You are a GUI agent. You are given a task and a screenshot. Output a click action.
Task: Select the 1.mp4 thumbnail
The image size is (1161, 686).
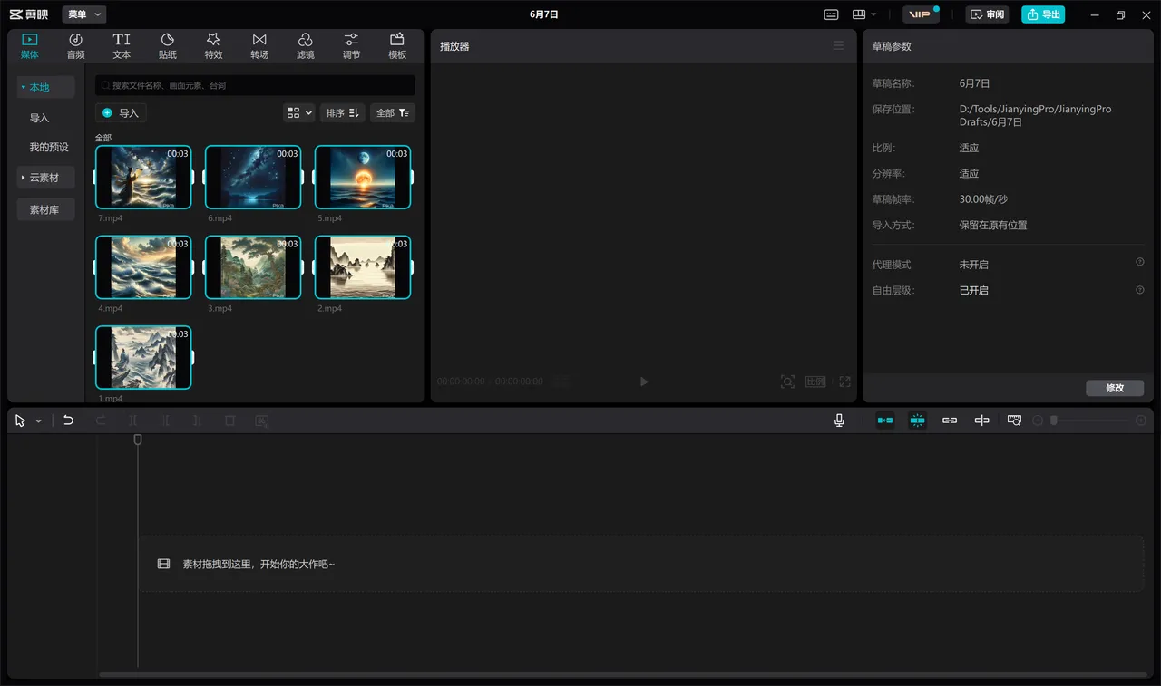143,357
